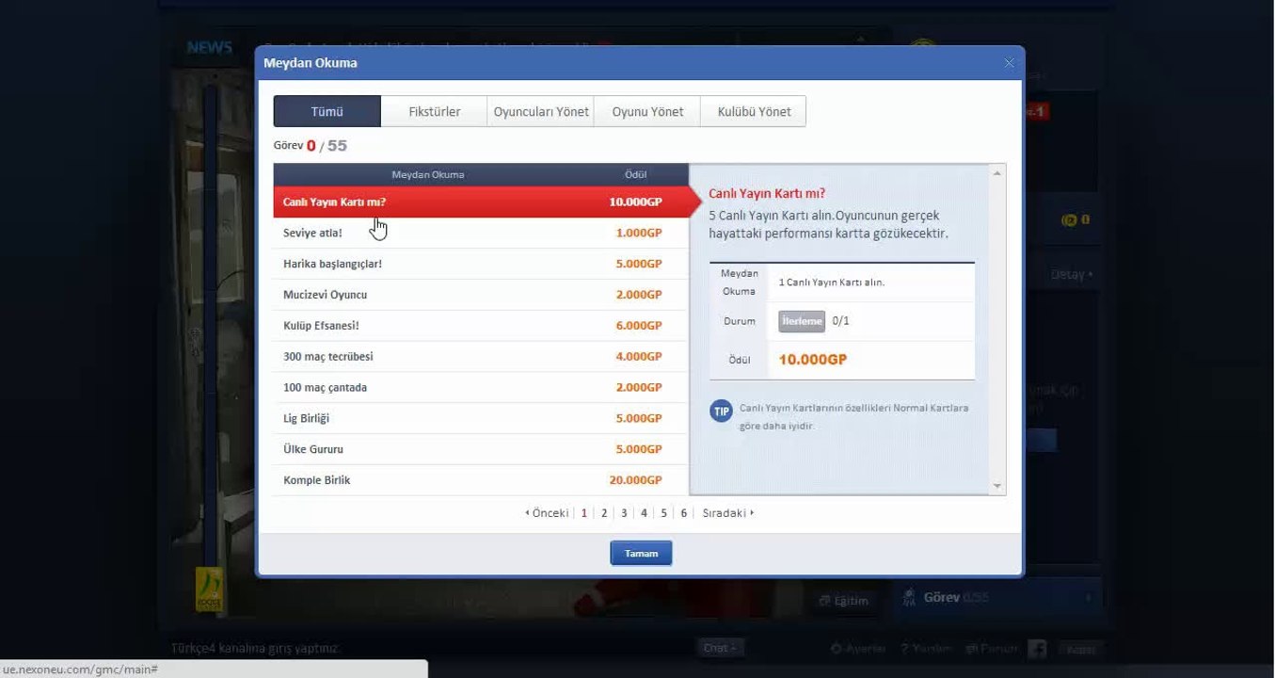The height and width of the screenshot is (678, 1275).
Task: Open page 2 of challenges
Action: (x=604, y=513)
